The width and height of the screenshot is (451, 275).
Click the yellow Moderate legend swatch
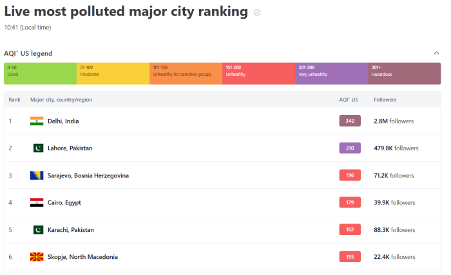click(x=113, y=73)
